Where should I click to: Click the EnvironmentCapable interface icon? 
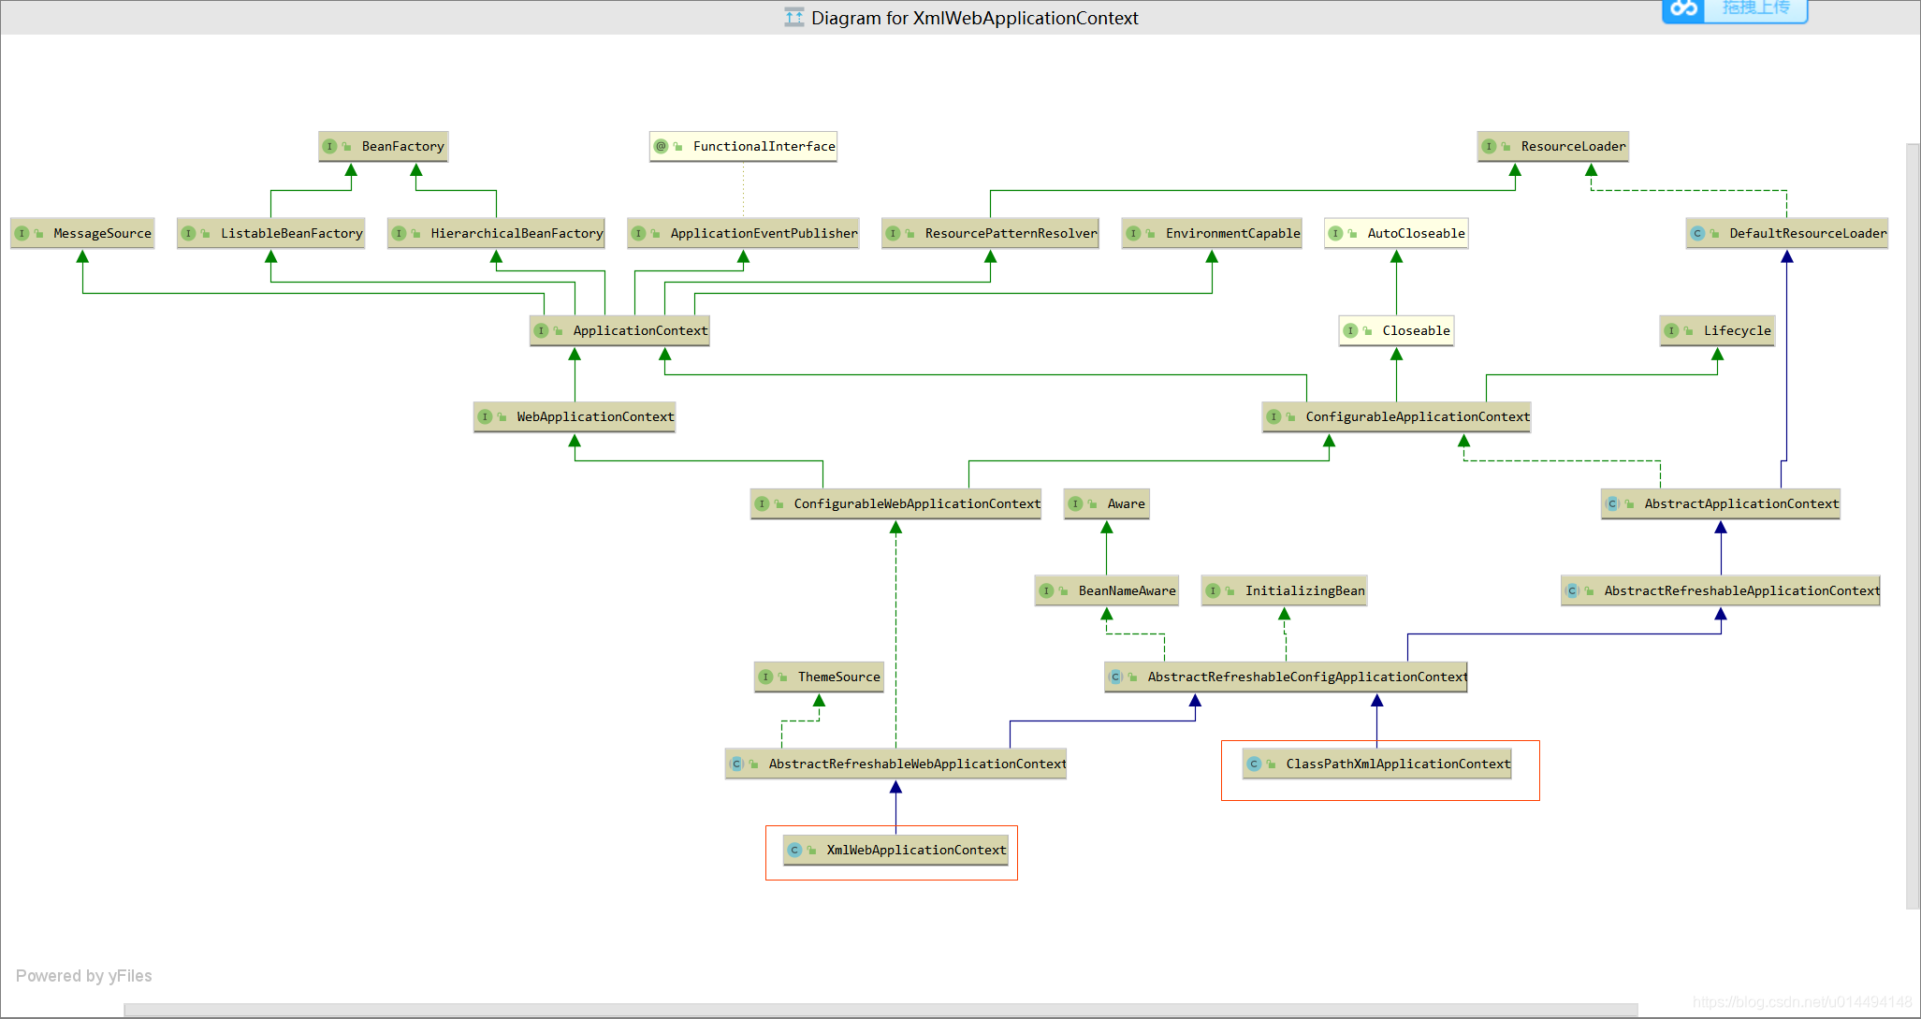point(1141,232)
